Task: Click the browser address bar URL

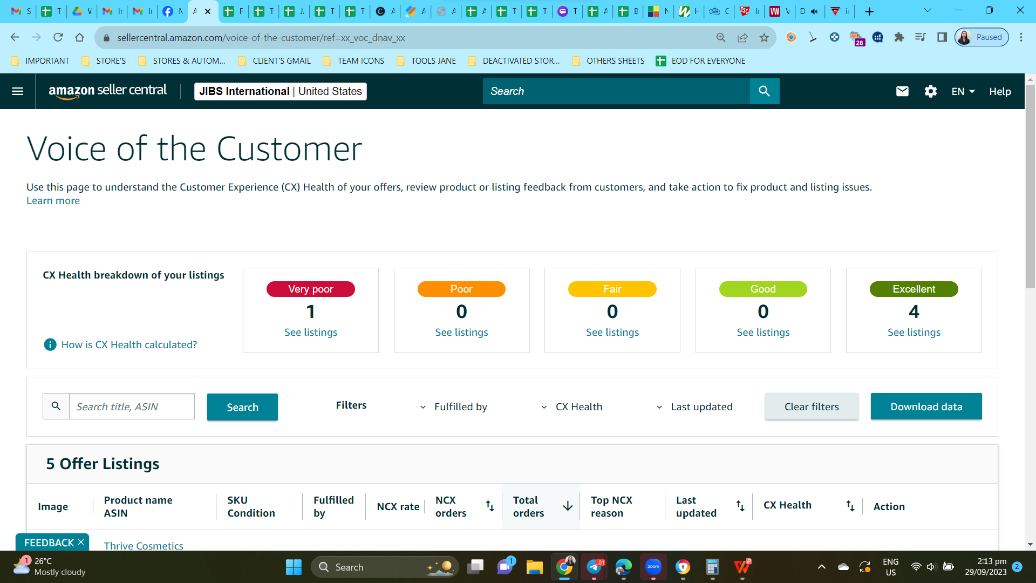Action: point(261,37)
